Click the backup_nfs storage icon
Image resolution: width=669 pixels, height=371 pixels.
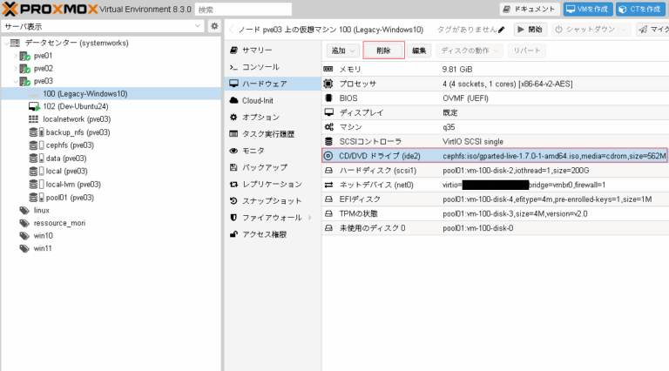tap(37, 132)
